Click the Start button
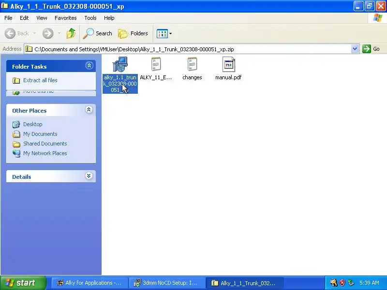Screen dimensions: 387x290 pyautogui.click(x=23, y=283)
